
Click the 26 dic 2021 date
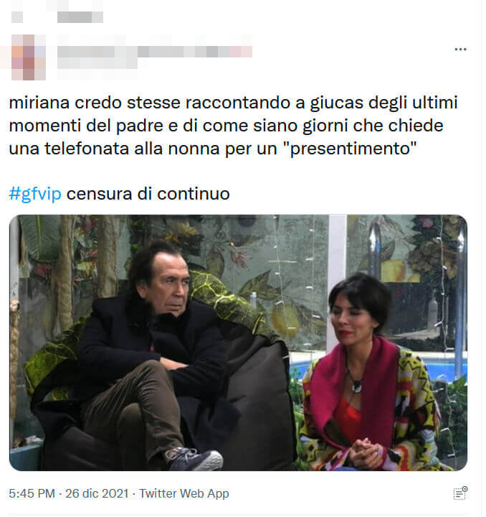click(x=97, y=493)
